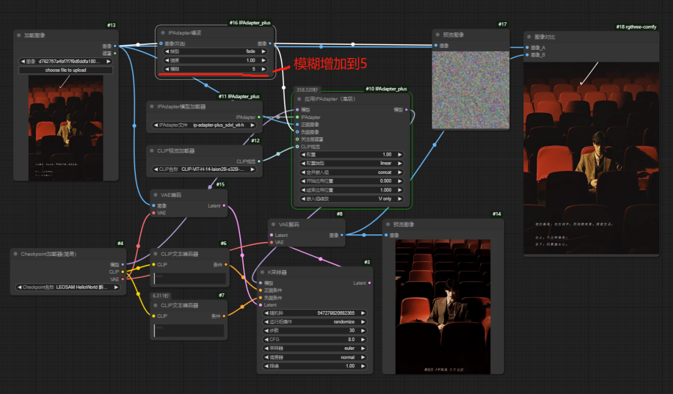Collapse the 加载图像 node via its title dot
This screenshot has height=394, width=673.
tap(19, 35)
